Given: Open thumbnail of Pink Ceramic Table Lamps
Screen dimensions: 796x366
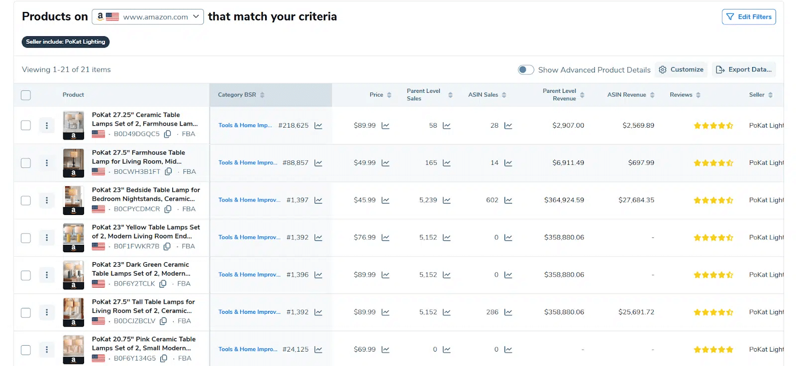Looking at the screenshot, I should 74,350.
